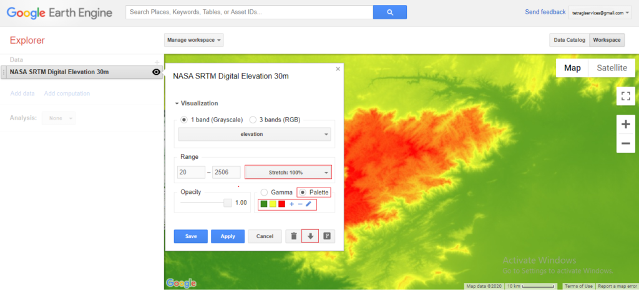Click the range maximum field 2506
The height and width of the screenshot is (291, 639).
[x=226, y=172]
